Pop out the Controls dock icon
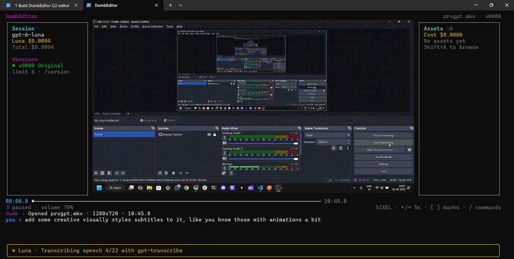The image size is (514, 259). click(x=411, y=128)
